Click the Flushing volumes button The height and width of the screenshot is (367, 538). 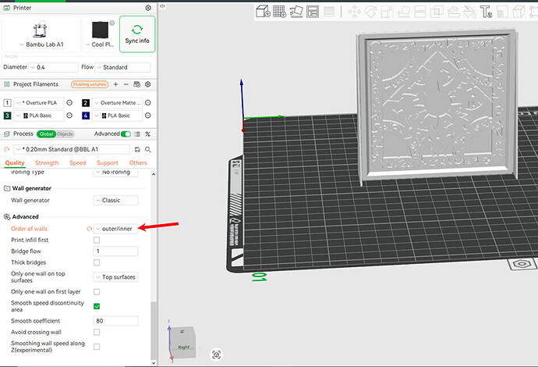(x=90, y=84)
